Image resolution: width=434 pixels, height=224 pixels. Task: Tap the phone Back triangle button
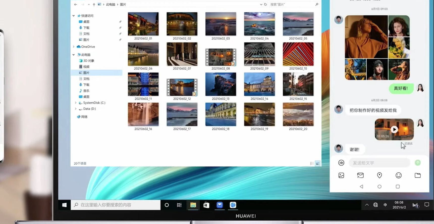361,186
